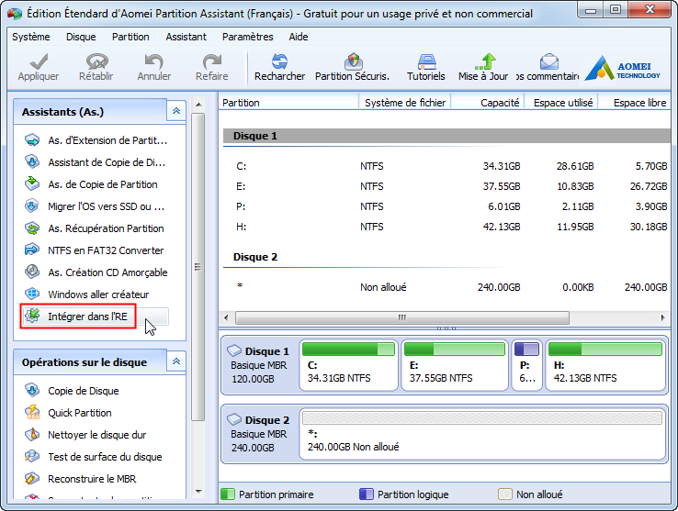Select the Disque 2 Basique MBR 240.00GB label
The width and height of the screenshot is (678, 511).
tap(259, 434)
